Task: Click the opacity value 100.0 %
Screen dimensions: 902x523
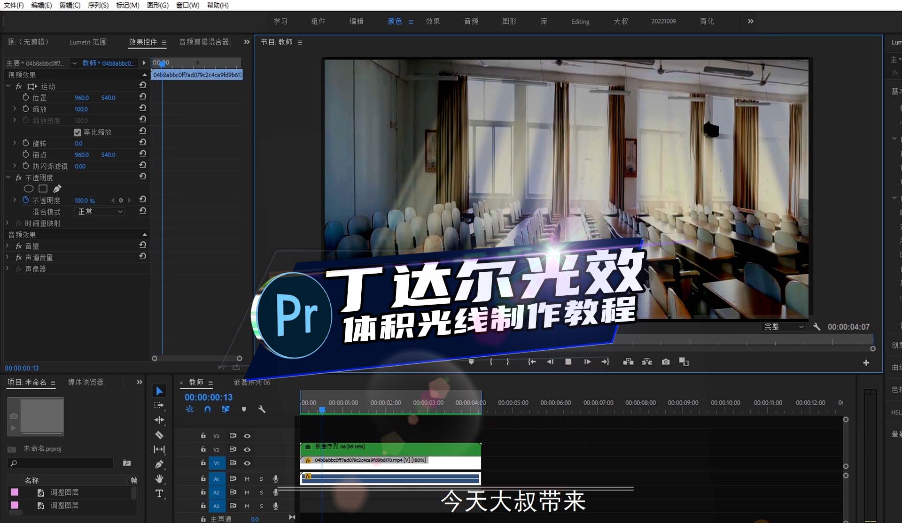Action: tap(85, 200)
